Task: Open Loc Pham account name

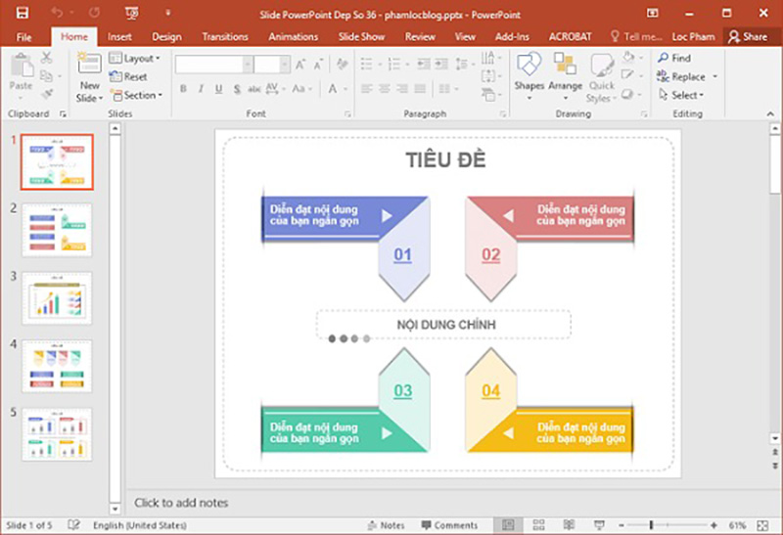Action: (x=693, y=36)
